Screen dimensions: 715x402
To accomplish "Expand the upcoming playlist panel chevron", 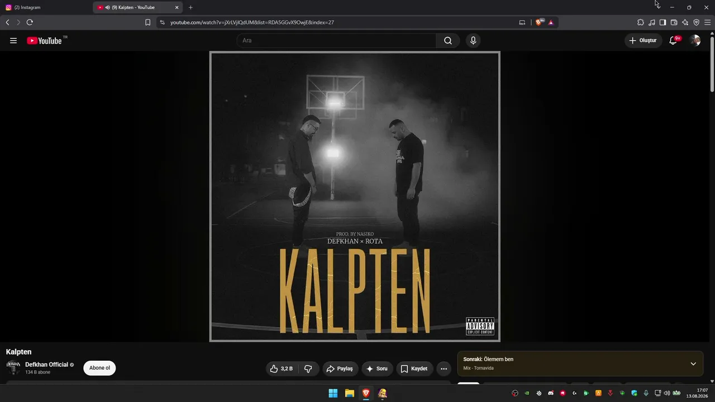I will [693, 364].
